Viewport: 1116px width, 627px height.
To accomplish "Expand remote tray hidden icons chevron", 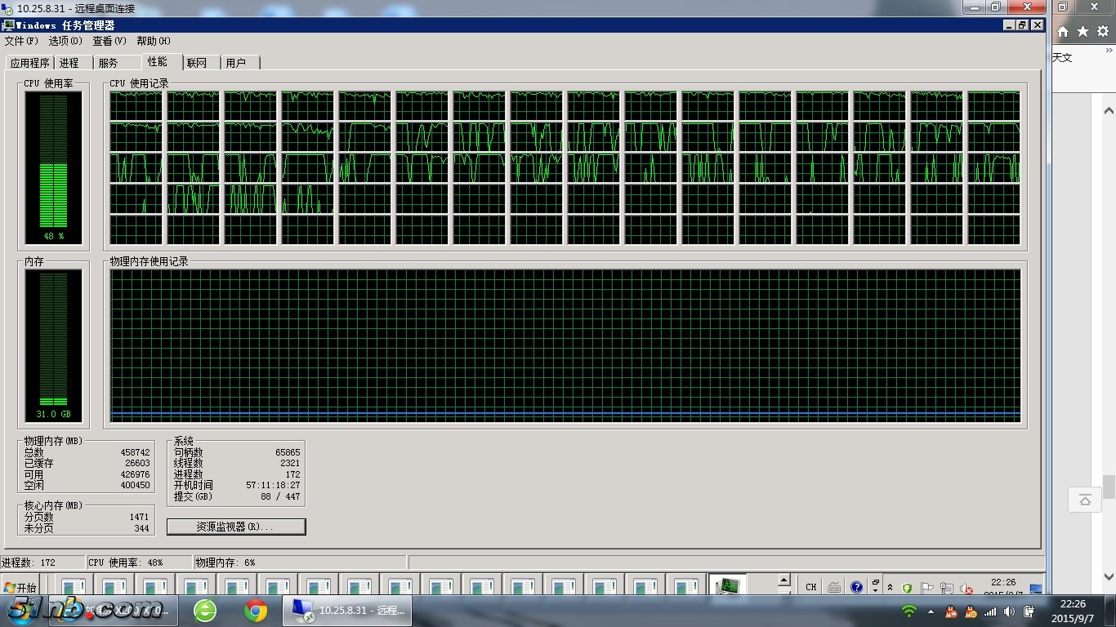I will [x=890, y=587].
